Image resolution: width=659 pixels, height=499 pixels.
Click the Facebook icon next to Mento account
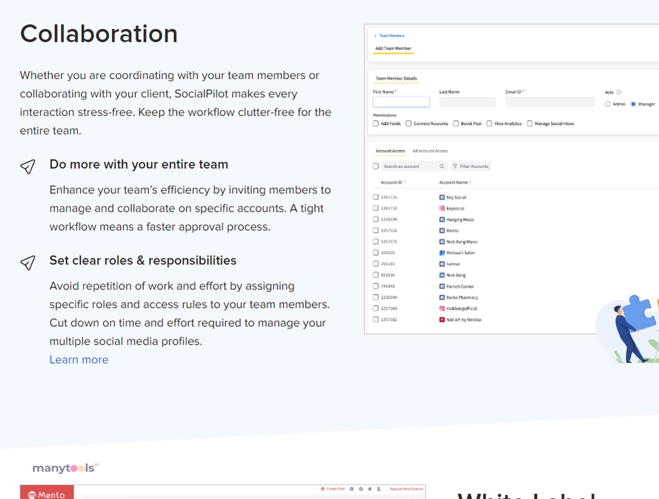click(442, 230)
